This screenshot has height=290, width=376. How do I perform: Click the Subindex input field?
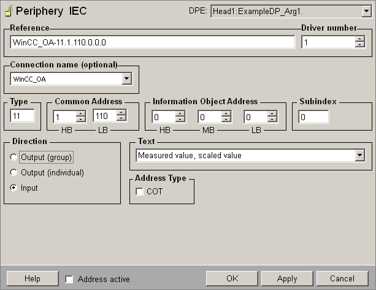tap(313, 117)
